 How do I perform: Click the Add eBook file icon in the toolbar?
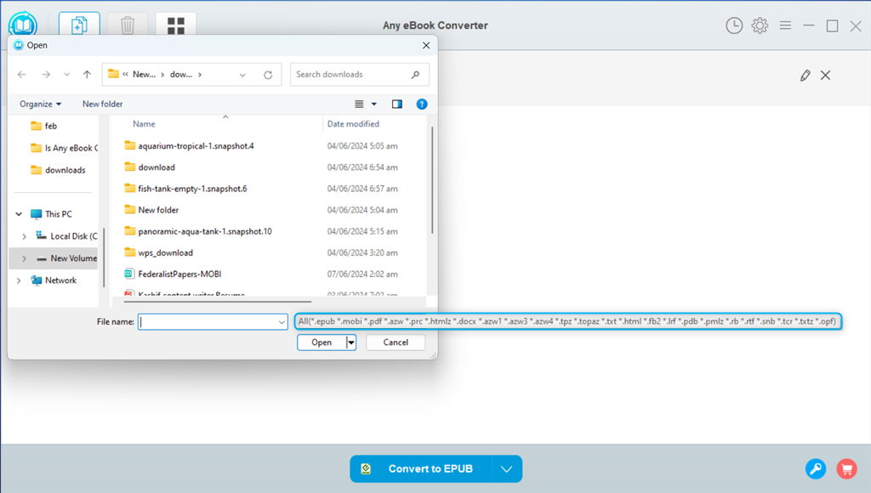coord(79,25)
